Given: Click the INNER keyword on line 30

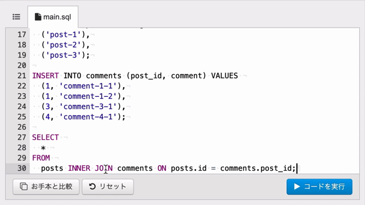Looking at the screenshot, I should (79, 168).
